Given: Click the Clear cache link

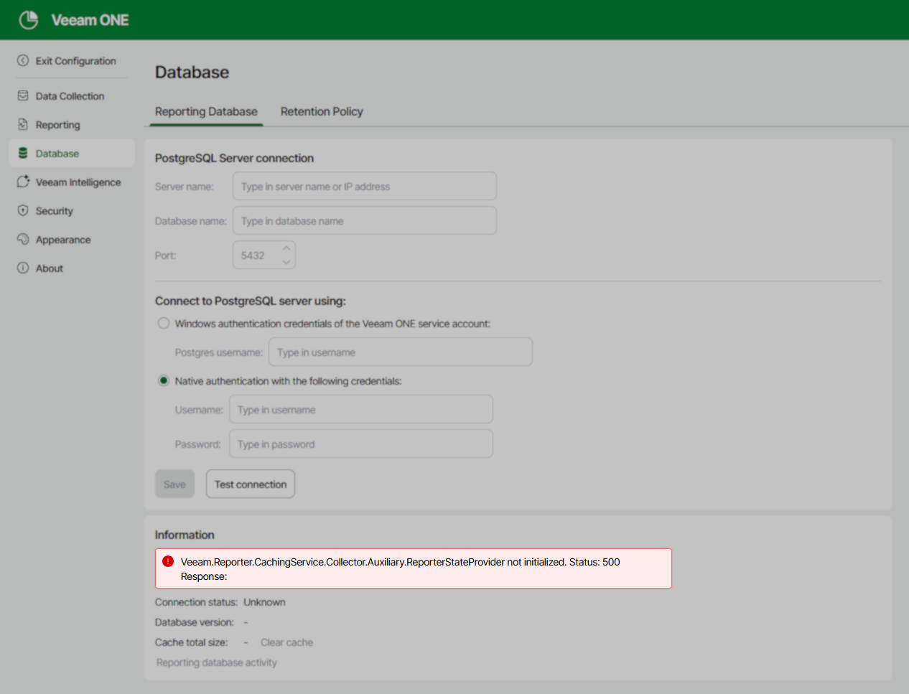Looking at the screenshot, I should tap(286, 642).
